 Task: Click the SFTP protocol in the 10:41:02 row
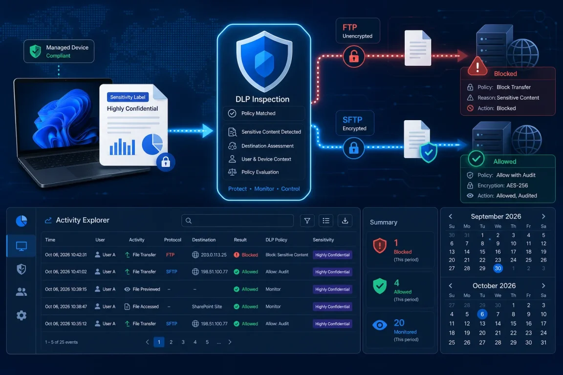(x=172, y=271)
